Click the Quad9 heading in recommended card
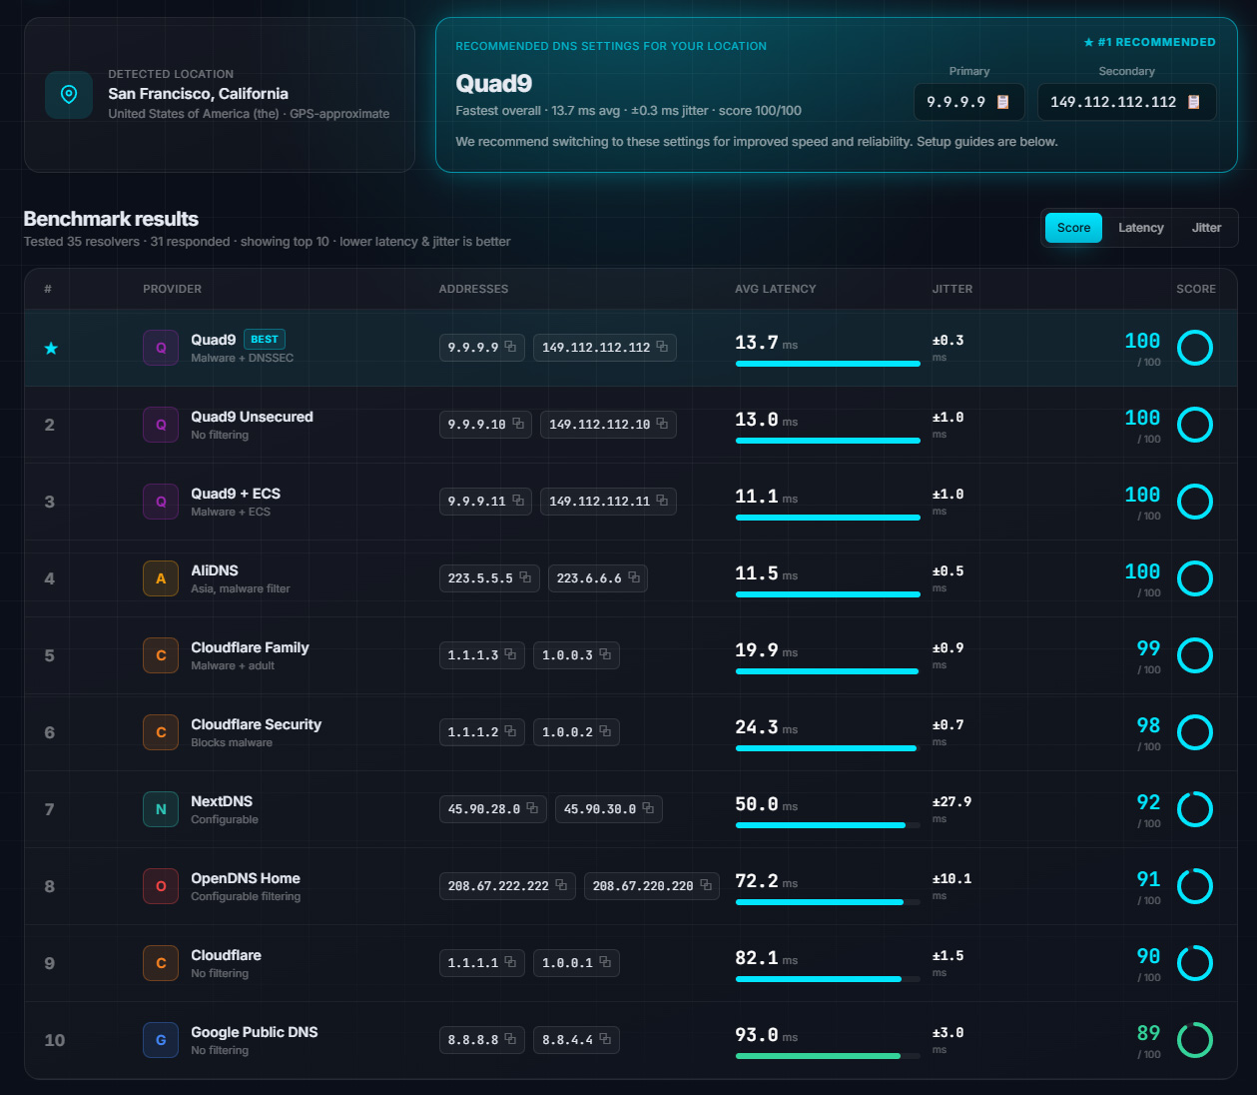 pos(493,83)
